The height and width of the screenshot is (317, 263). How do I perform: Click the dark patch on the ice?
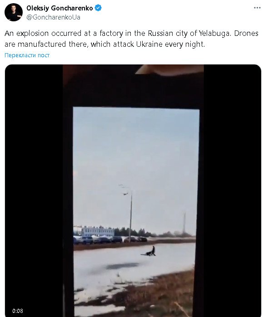click(x=122, y=266)
